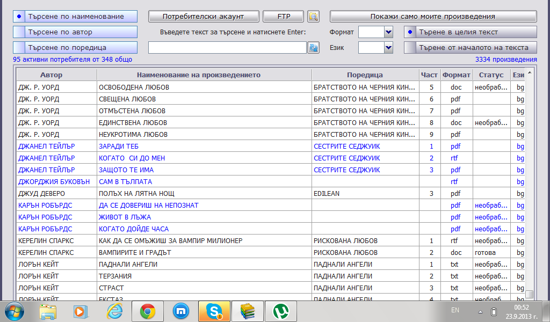Open Windows Explorer from taskbar
This screenshot has height=322, width=550.
(x=48, y=311)
